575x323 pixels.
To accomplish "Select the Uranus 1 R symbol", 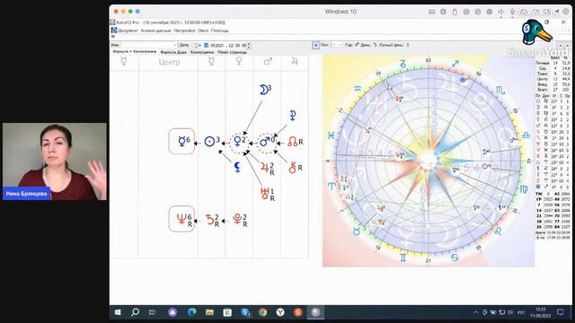I will 268,194.
